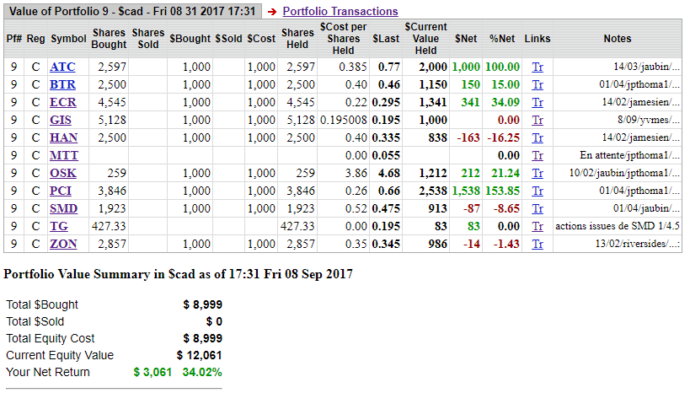The width and height of the screenshot is (690, 393).
Task: Click the PCI symbol link
Action: (62, 191)
